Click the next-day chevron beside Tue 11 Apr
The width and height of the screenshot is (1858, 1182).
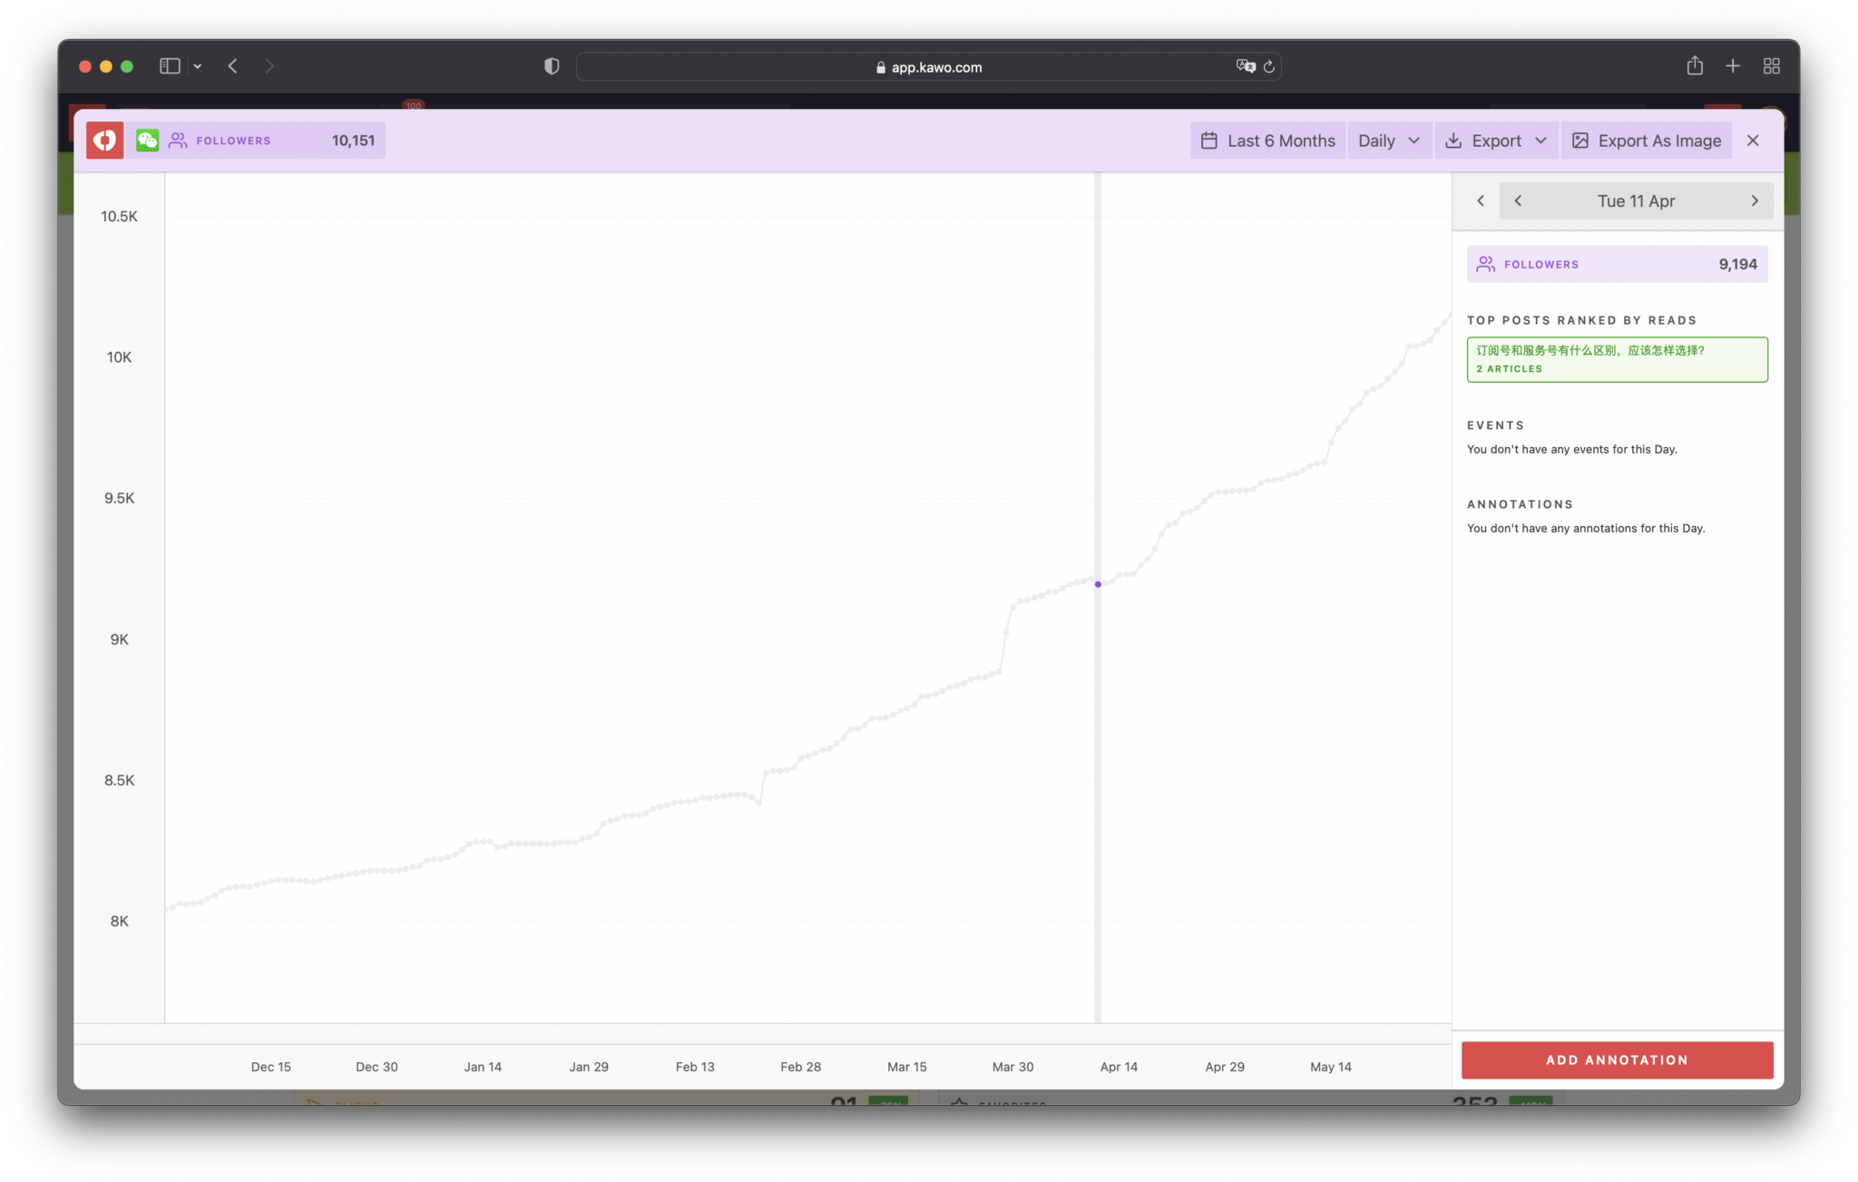tap(1754, 200)
